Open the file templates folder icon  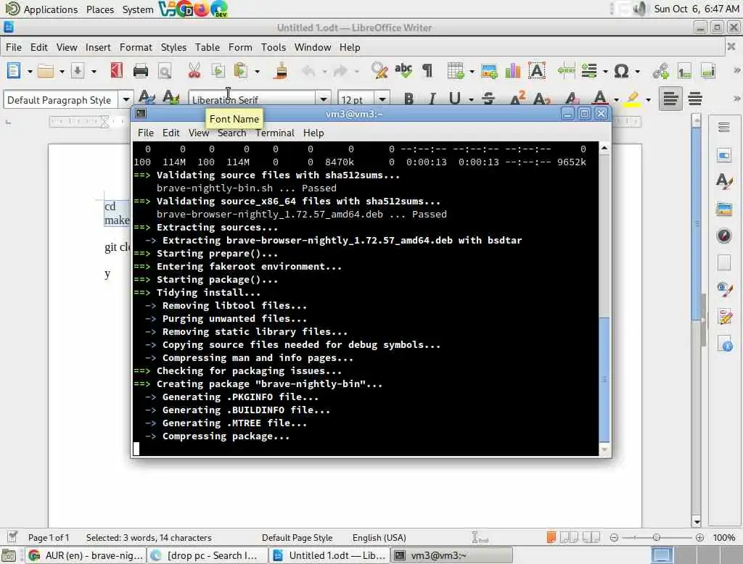click(x=46, y=71)
